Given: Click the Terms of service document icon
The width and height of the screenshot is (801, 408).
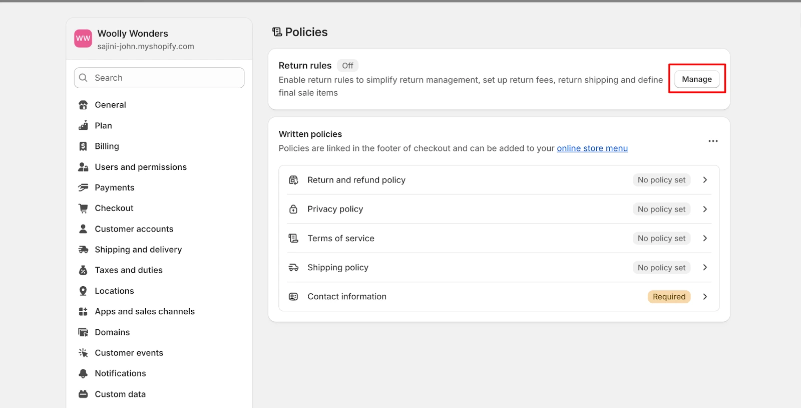Looking at the screenshot, I should [x=293, y=238].
